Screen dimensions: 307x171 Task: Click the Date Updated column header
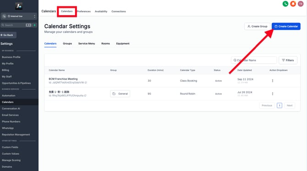click(x=244, y=70)
